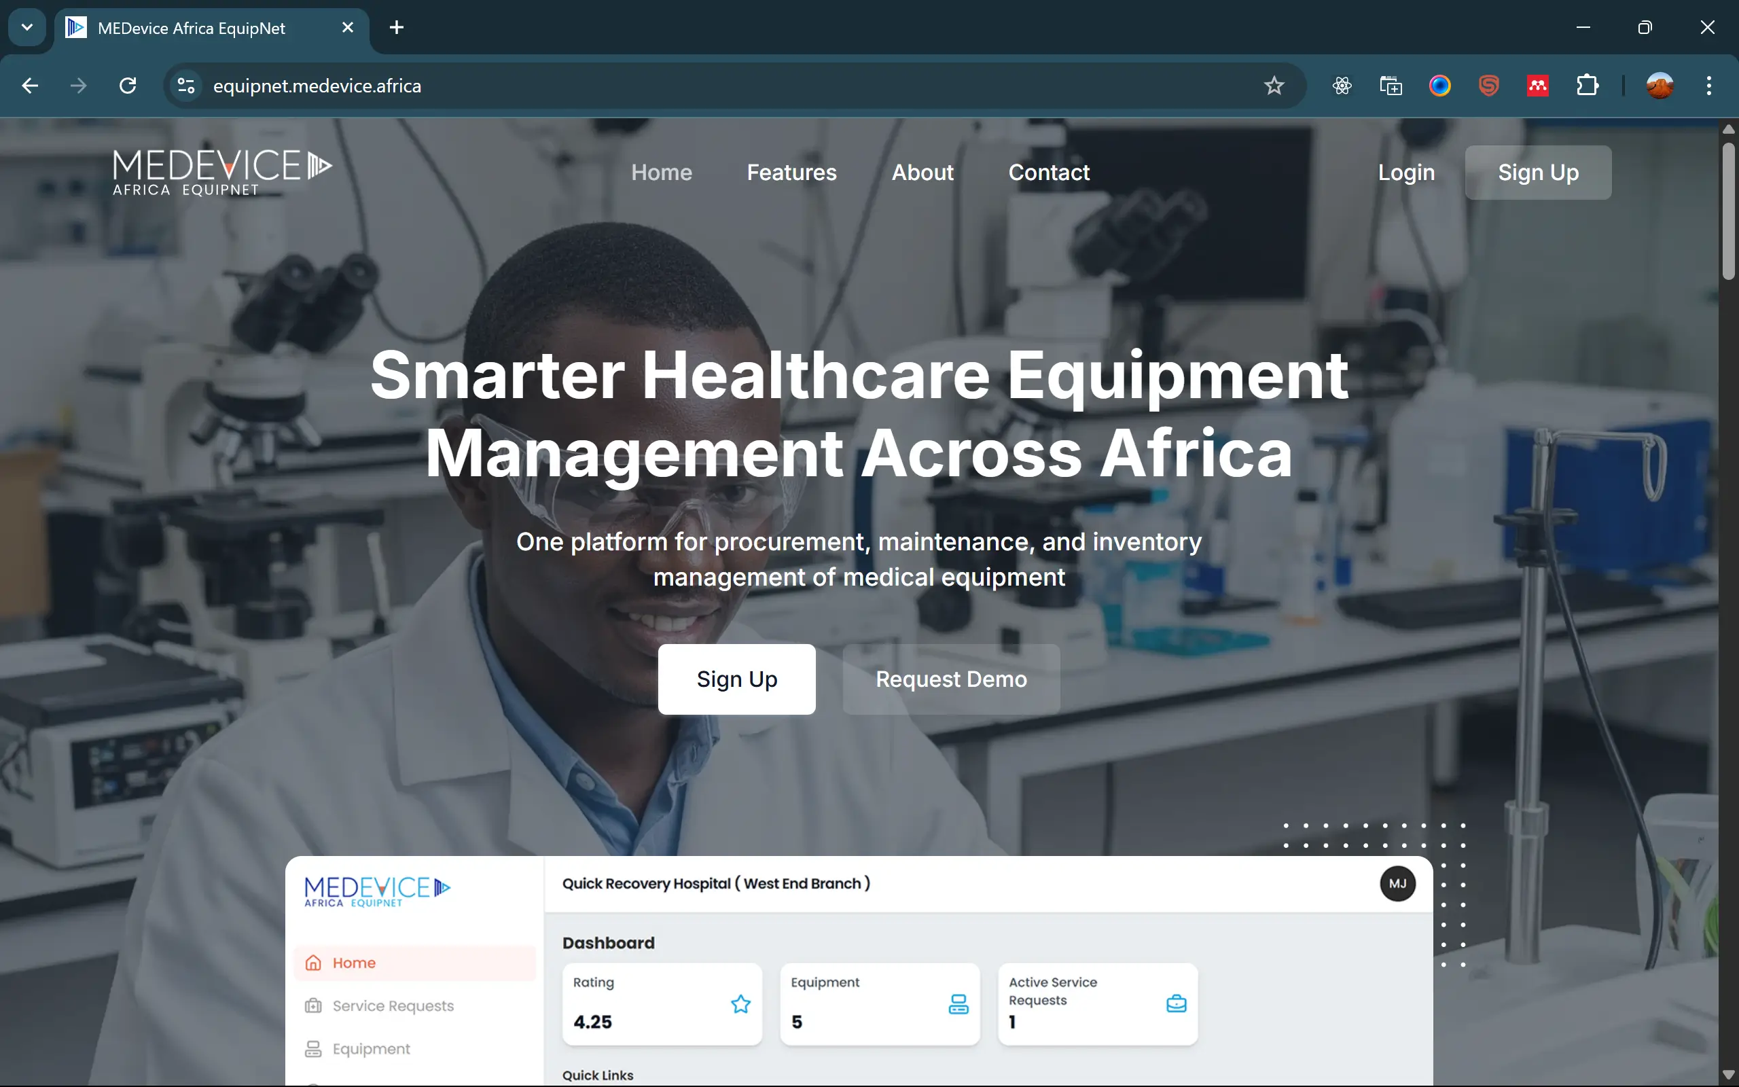Screen dimensions: 1739x1087
Task: Click the MJ avatar in the dashboard preview
Action: click(1397, 884)
